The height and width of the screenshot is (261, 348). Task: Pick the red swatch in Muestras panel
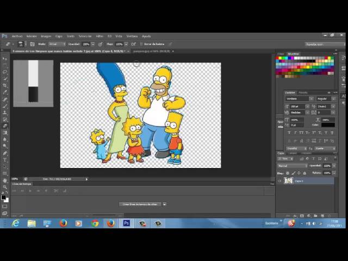[277, 58]
